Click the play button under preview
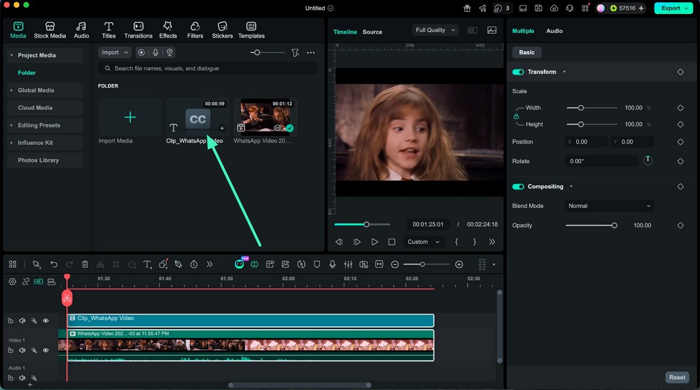Image resolution: width=700 pixels, height=390 pixels. [375, 242]
